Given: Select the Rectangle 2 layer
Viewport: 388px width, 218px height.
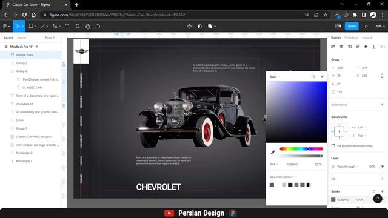Looking at the screenshot, I should pos(24,153).
